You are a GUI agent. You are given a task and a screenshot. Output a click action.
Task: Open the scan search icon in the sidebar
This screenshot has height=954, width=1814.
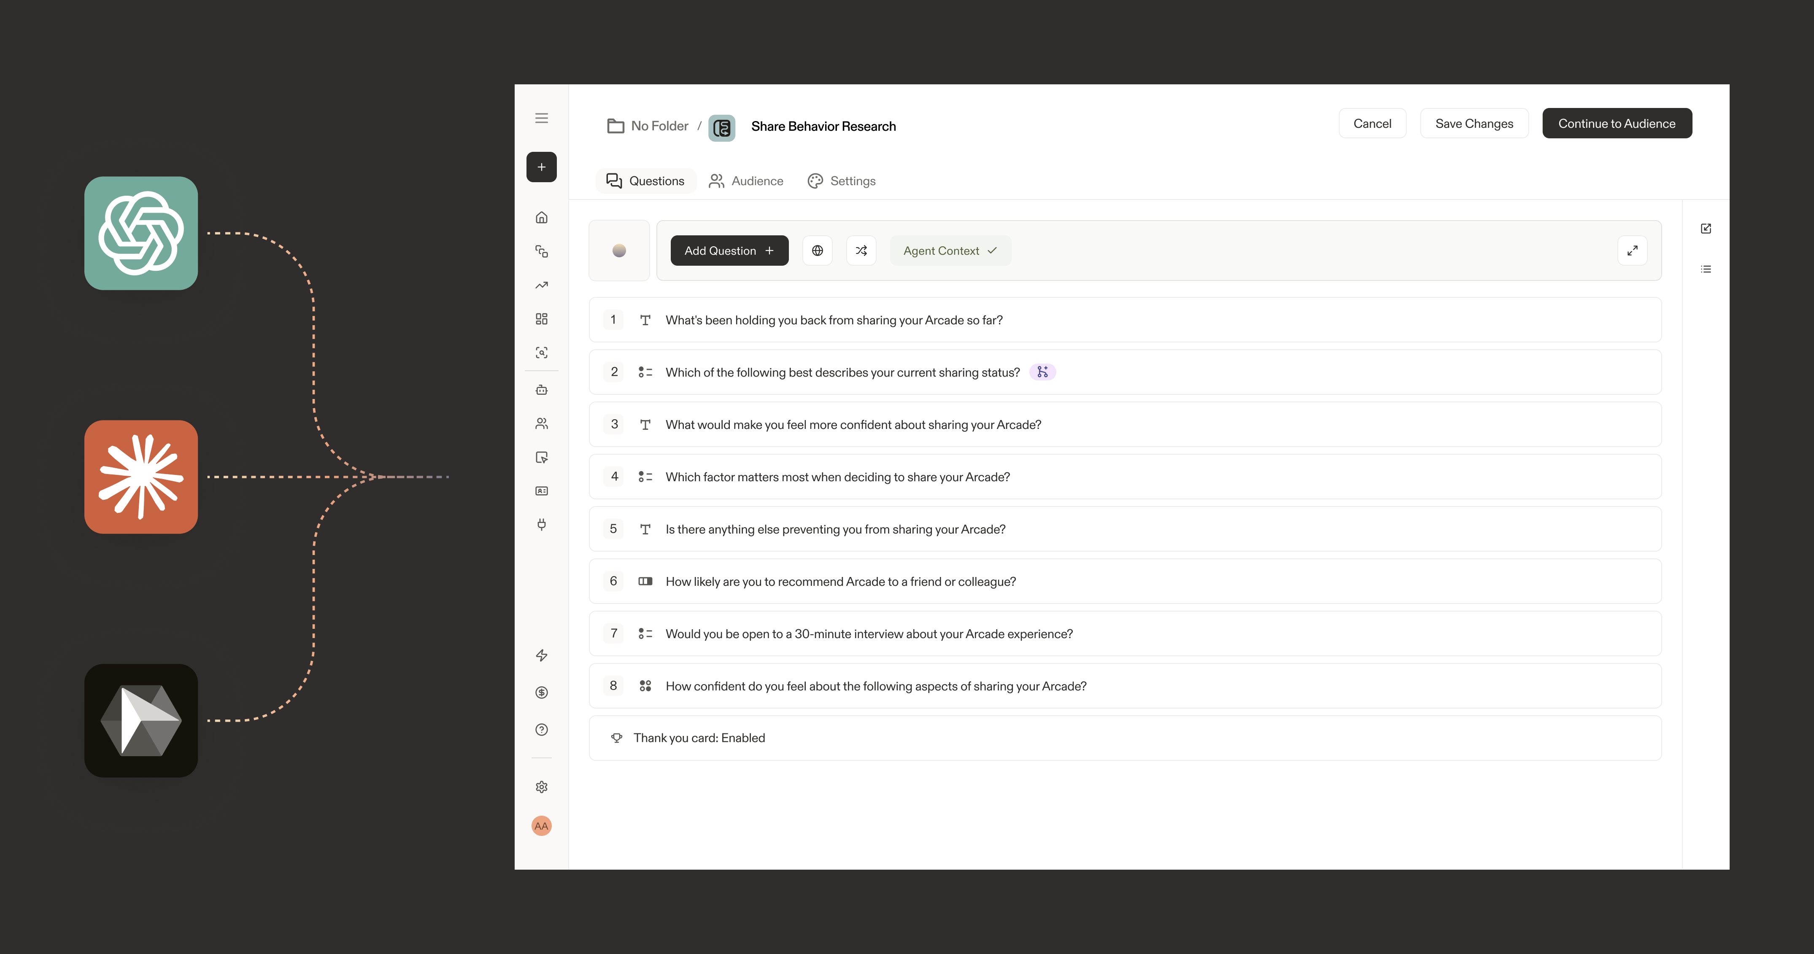click(x=542, y=353)
